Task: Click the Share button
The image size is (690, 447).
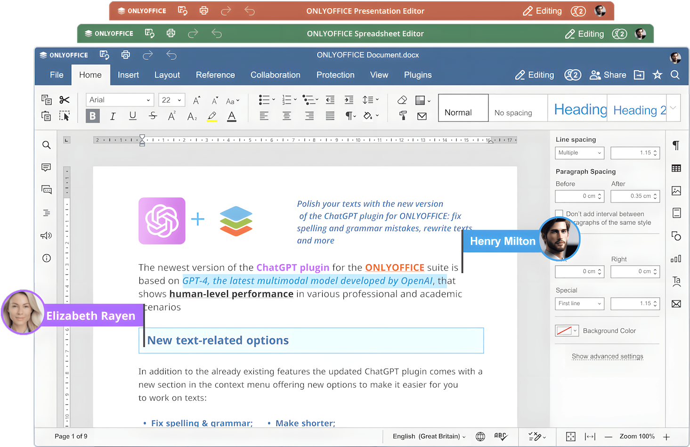Action: pyautogui.click(x=608, y=75)
